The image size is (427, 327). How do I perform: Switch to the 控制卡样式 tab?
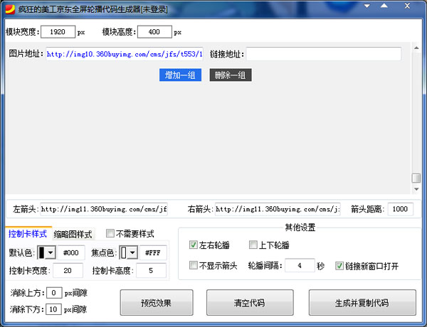click(28, 234)
